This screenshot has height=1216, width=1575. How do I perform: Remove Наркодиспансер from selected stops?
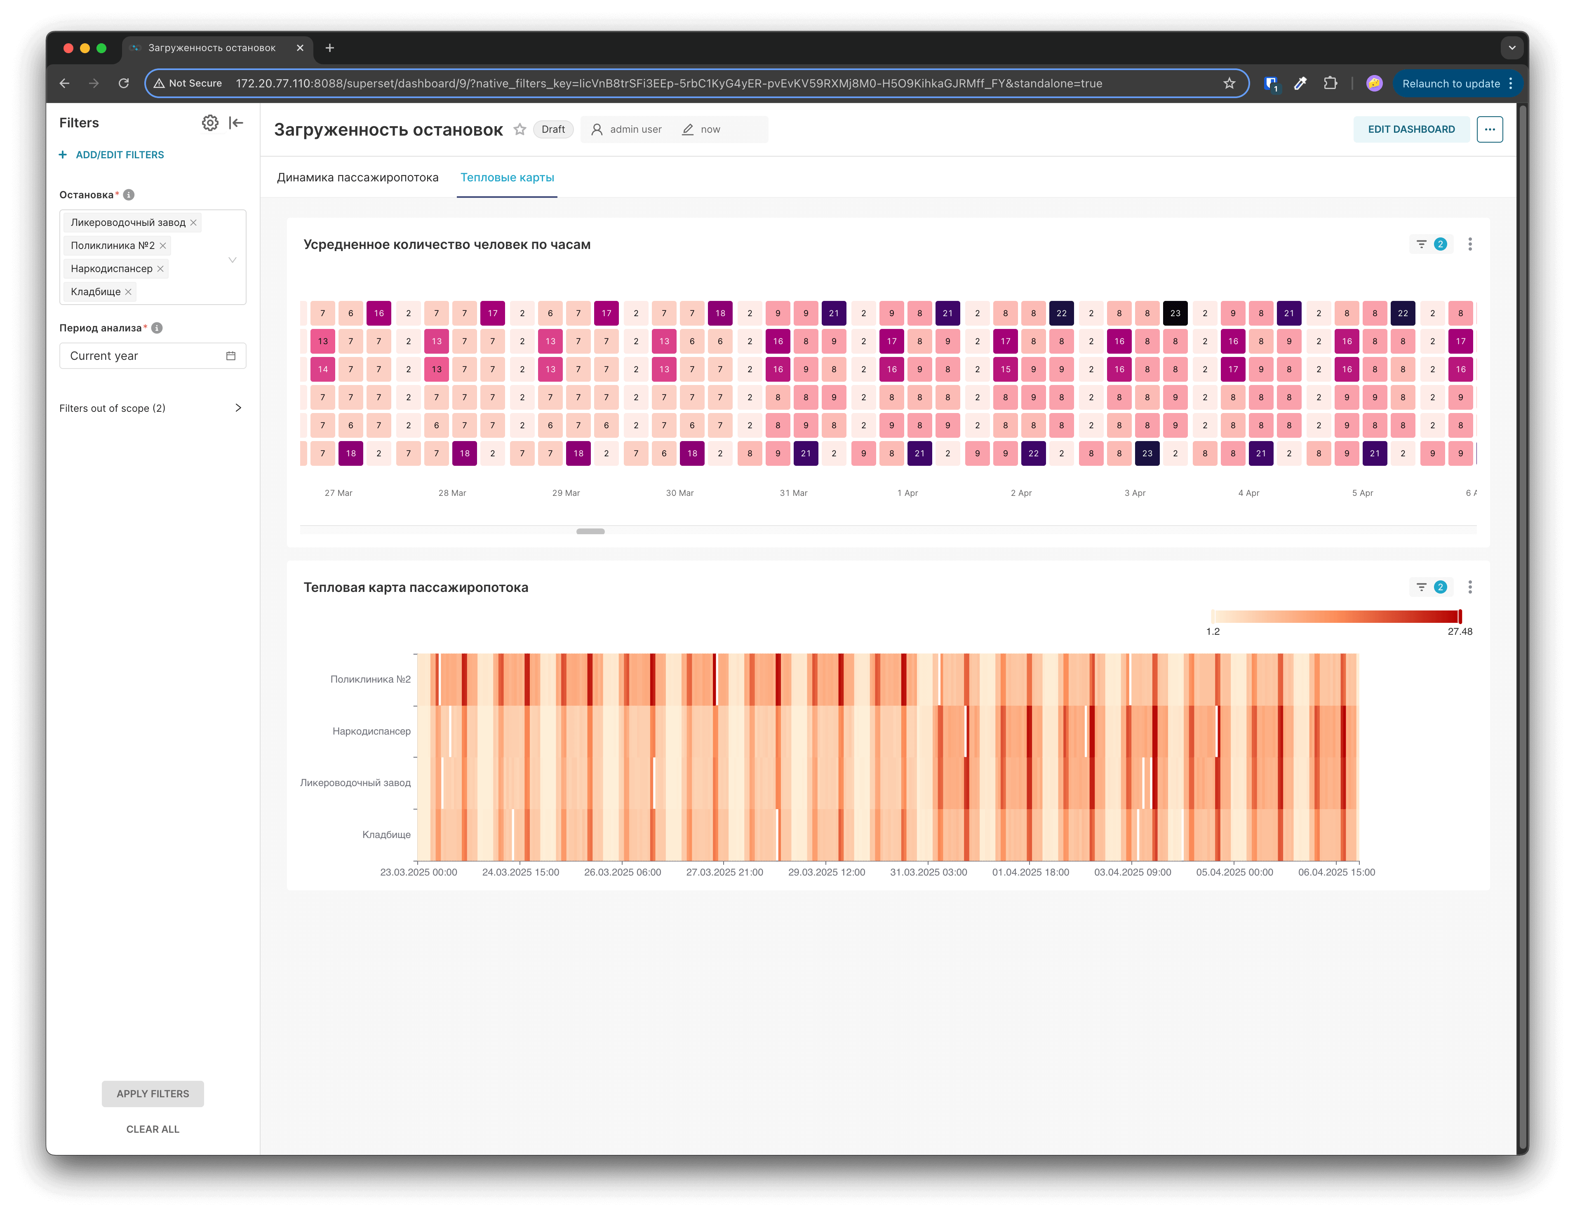pos(160,269)
